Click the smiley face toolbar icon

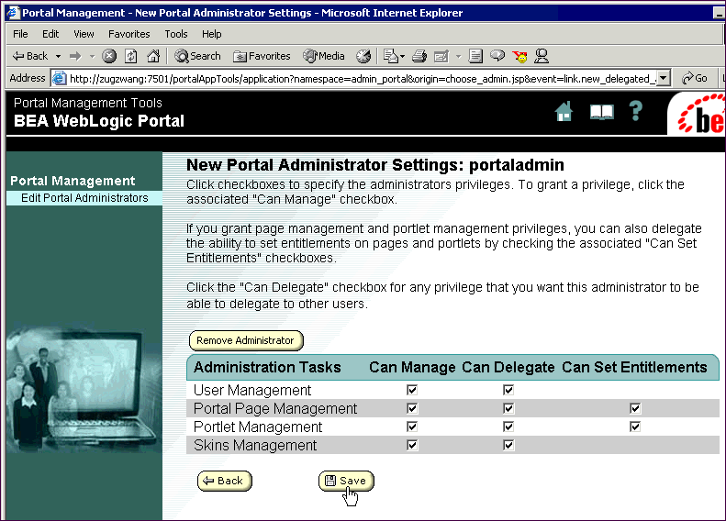click(520, 57)
